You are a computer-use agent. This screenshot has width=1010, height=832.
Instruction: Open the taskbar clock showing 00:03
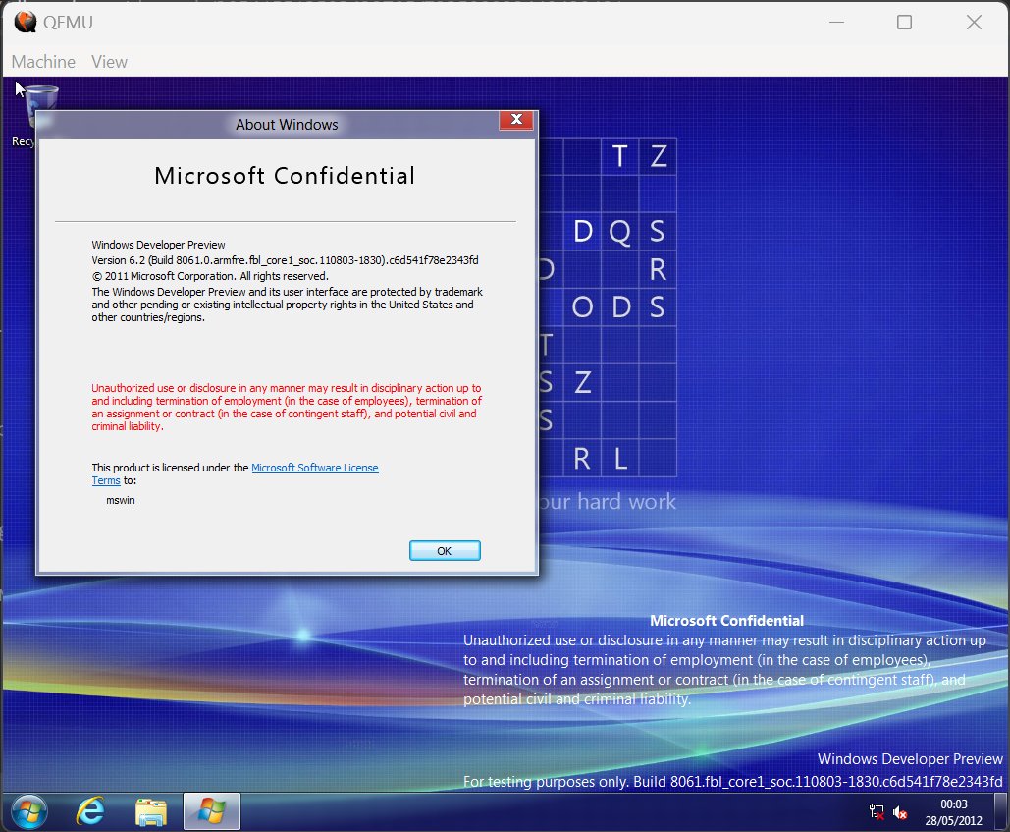[x=953, y=812]
